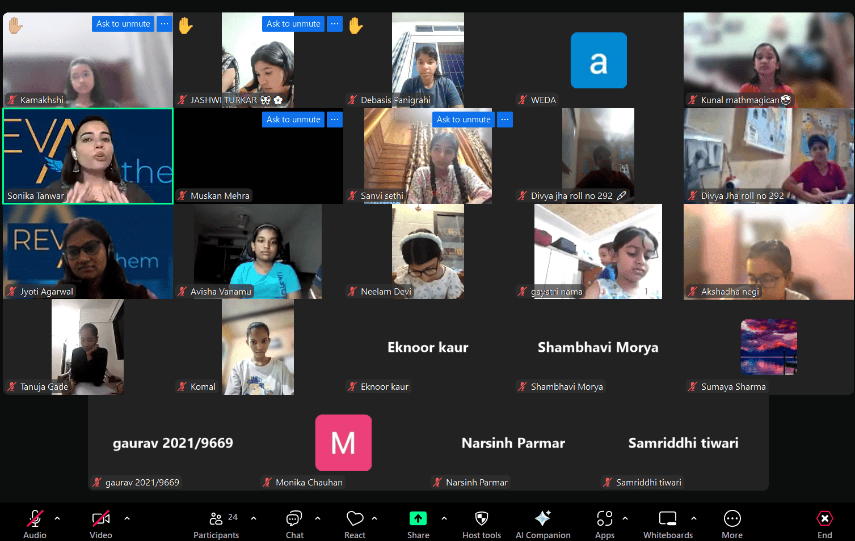Open more options on Kamakhshi's tile

coord(165,24)
